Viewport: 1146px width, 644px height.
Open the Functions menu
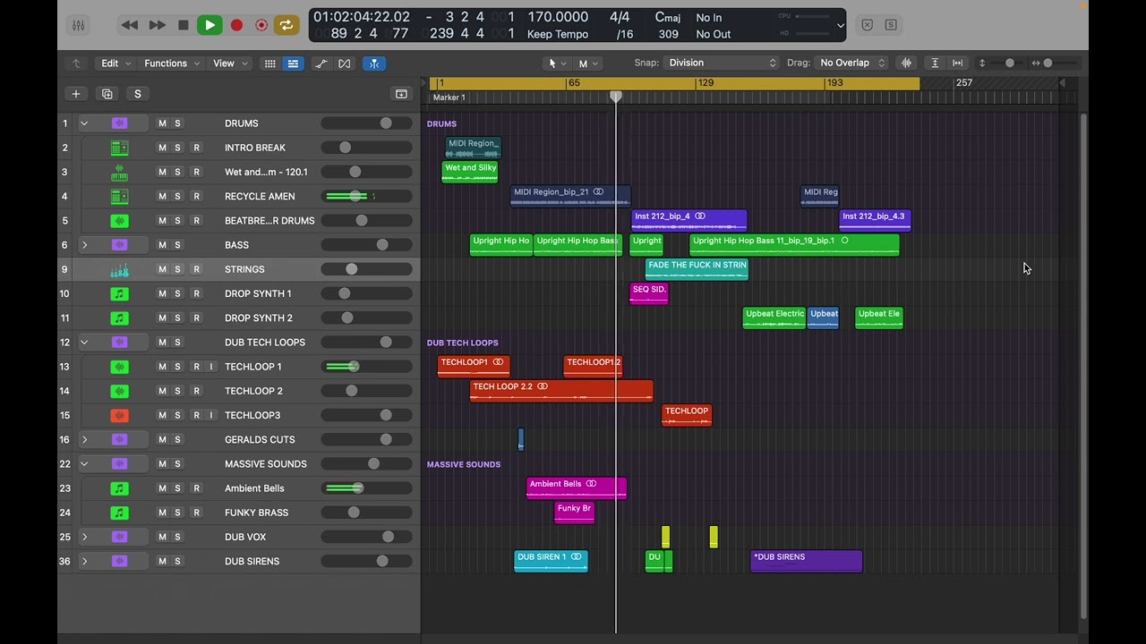coord(172,64)
